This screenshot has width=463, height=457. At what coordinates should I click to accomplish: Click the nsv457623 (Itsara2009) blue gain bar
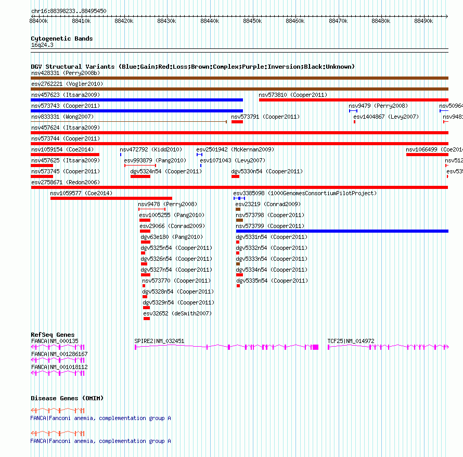click(137, 100)
